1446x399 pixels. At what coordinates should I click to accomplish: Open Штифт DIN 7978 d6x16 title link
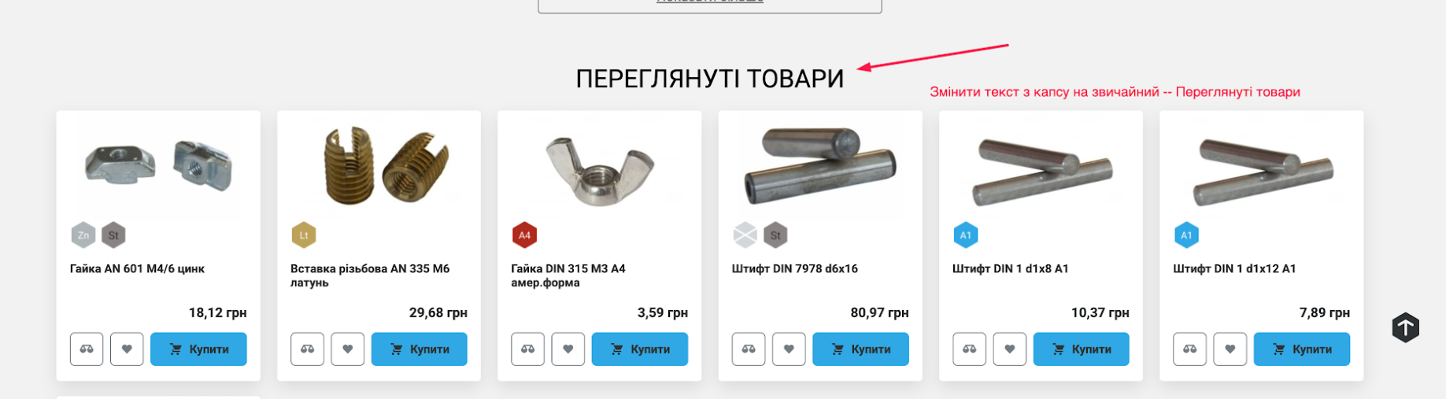click(x=795, y=269)
